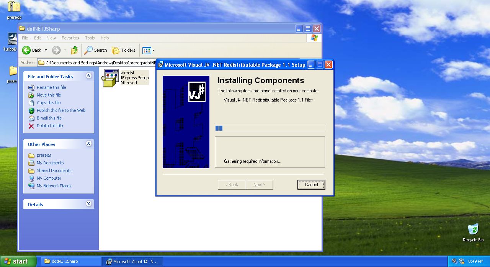
Task: Click the Windows flag logo in explorer
Action: pos(314,38)
